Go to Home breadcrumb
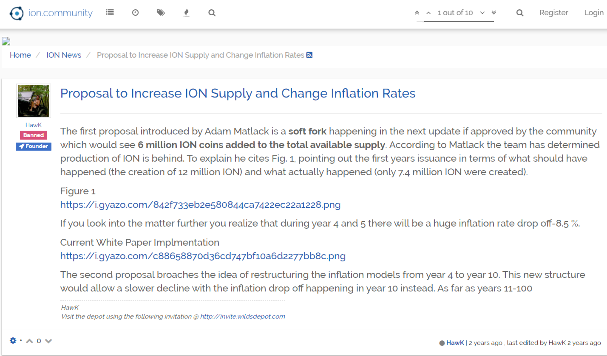This screenshot has height=356, width=607. pyautogui.click(x=20, y=55)
